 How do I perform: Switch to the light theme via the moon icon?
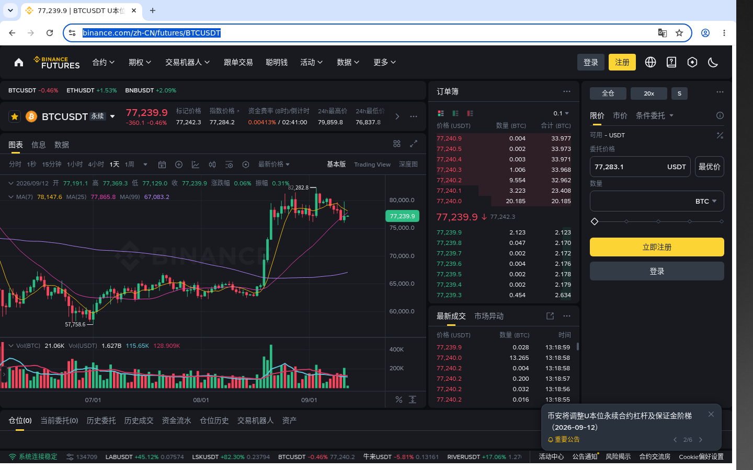tap(713, 62)
